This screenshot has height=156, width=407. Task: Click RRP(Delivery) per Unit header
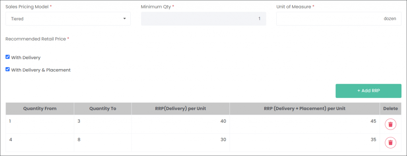180,109
